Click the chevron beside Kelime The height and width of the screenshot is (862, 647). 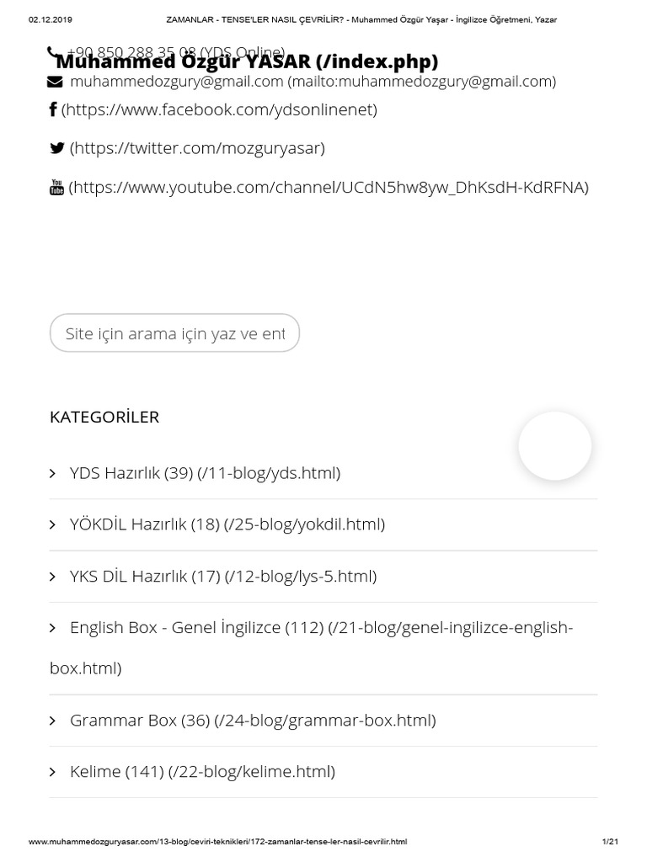tap(53, 772)
